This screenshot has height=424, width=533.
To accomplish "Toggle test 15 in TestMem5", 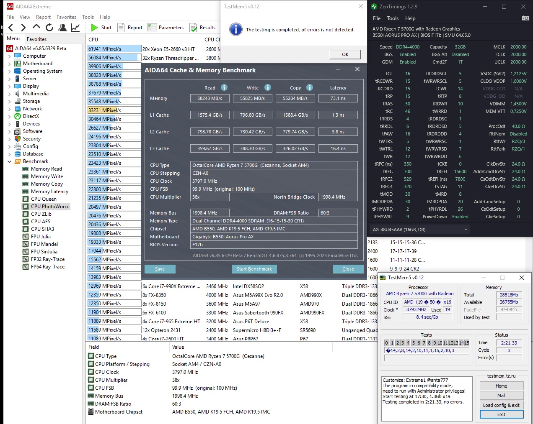I will click(467, 342).
